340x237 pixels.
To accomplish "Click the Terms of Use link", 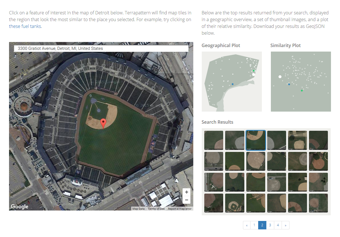I will coord(156,209).
